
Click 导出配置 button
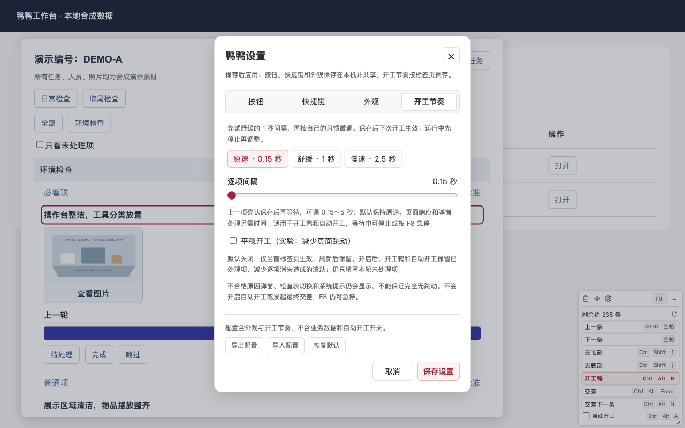244,346
